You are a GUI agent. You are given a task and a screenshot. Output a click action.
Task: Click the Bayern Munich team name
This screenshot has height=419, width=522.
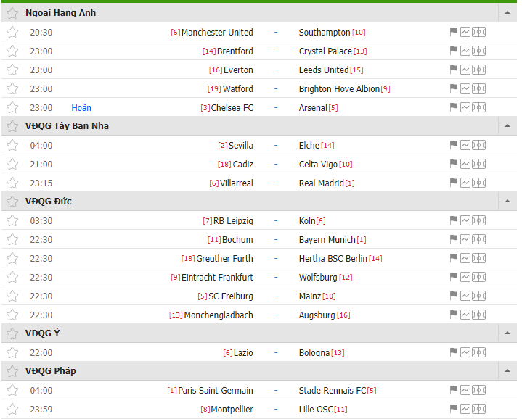[327, 239]
